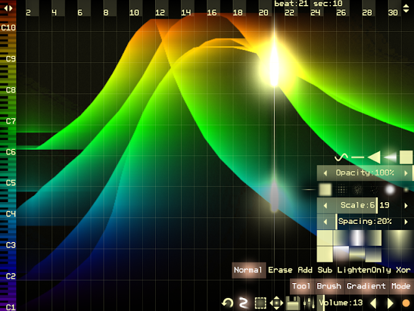Decrease Opacity with its left arrow
The image size is (414, 311).
325,173
